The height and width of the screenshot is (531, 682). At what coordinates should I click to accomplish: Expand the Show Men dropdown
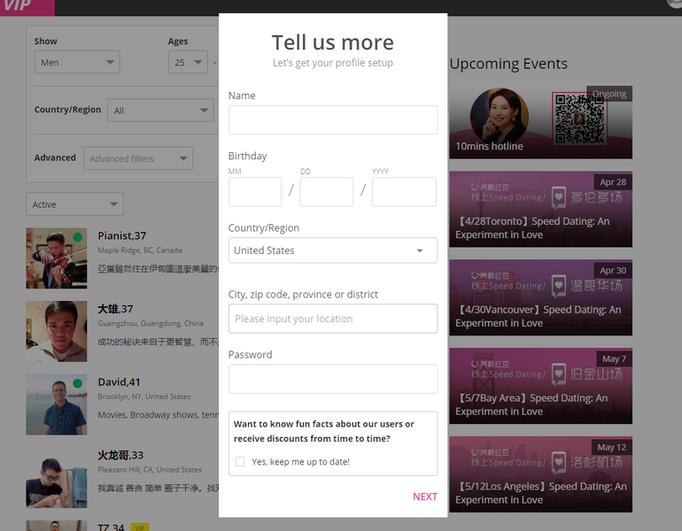77,62
